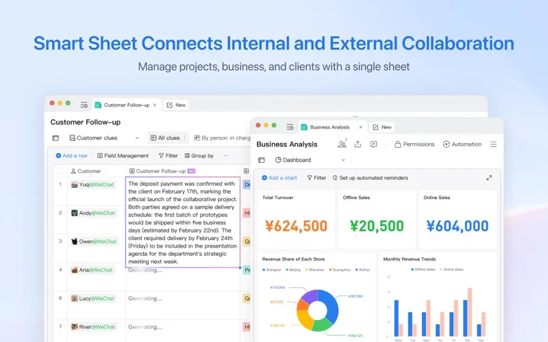Open collaborators icon in Business Analysis

tap(342, 144)
